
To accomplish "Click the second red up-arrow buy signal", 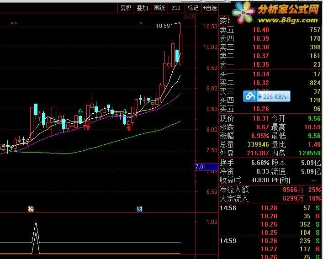I will [129, 128].
